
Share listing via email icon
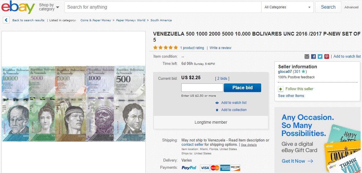(307, 57)
